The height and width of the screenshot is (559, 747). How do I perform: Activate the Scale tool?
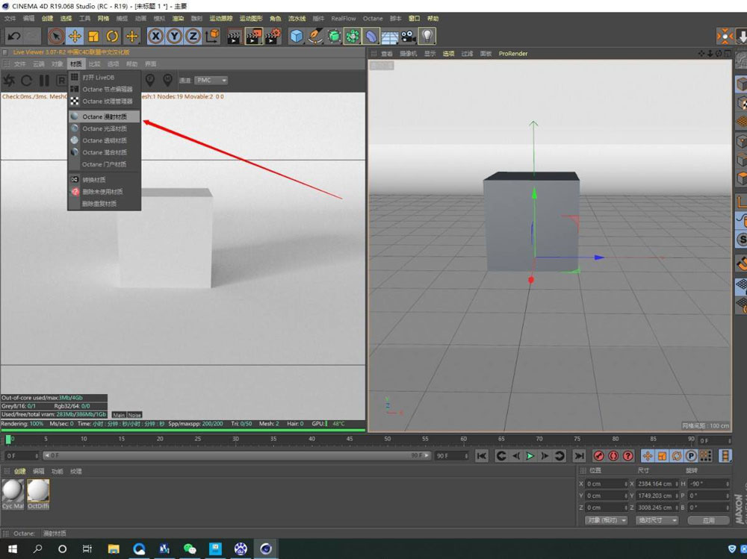coord(93,36)
